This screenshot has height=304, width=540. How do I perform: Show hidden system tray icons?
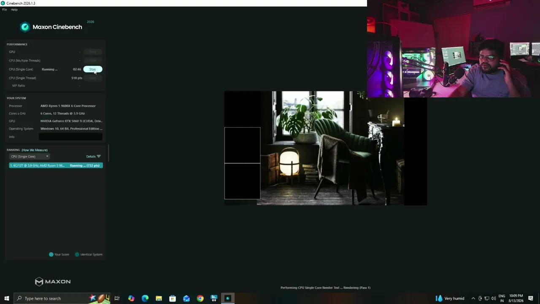pos(473,299)
